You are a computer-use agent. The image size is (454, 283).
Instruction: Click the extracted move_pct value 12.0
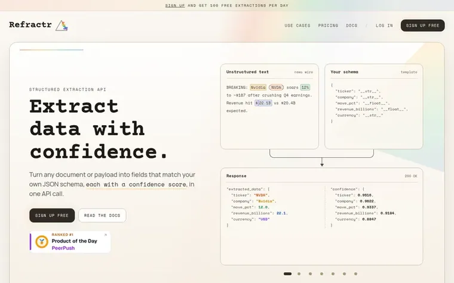pyautogui.click(x=263, y=207)
